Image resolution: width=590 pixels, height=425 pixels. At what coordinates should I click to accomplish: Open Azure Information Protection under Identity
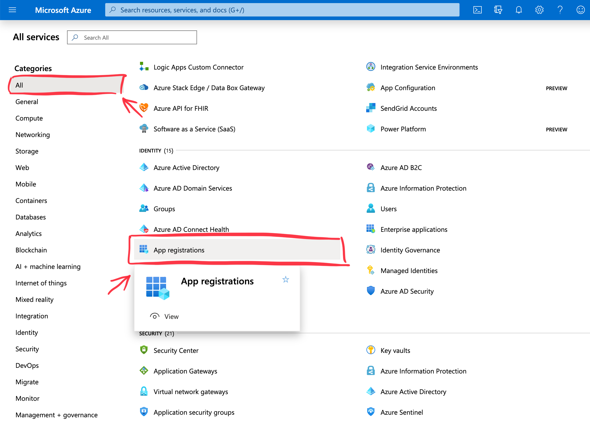point(423,188)
